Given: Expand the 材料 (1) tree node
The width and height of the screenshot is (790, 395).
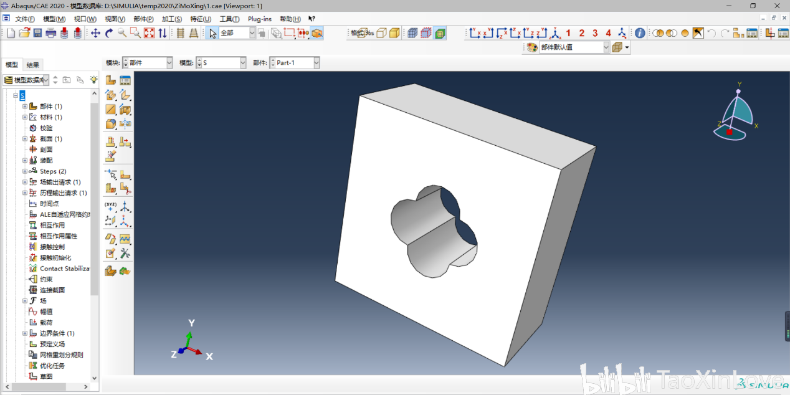Looking at the screenshot, I should (x=25, y=117).
